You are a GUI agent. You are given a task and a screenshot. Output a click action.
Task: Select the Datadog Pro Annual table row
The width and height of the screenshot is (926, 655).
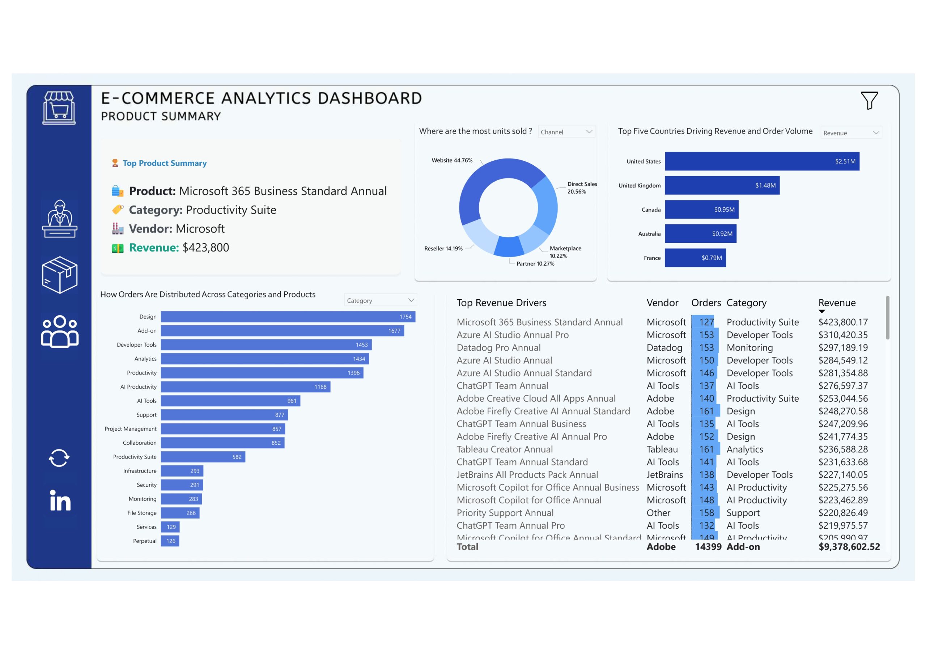[498, 347]
